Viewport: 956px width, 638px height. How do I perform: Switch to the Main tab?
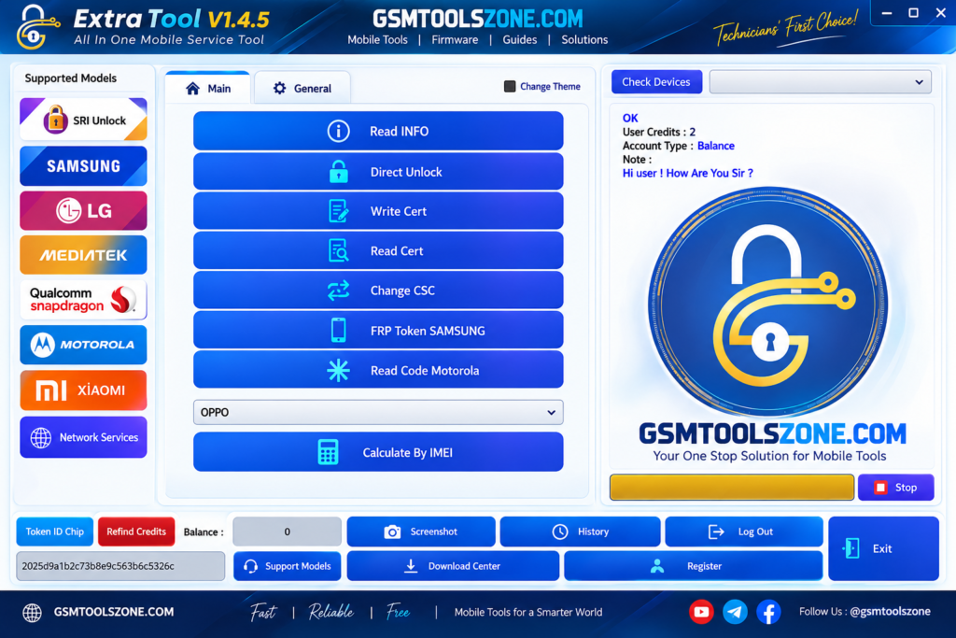click(208, 89)
